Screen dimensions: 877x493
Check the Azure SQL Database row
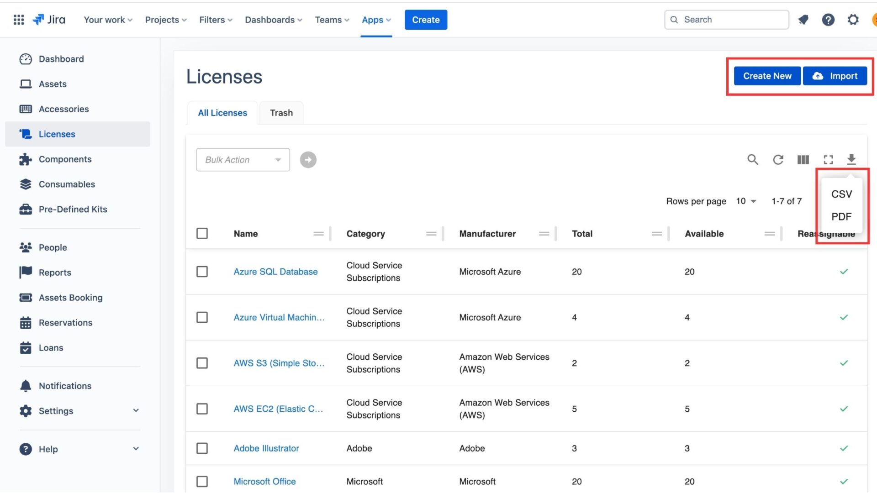(x=202, y=272)
